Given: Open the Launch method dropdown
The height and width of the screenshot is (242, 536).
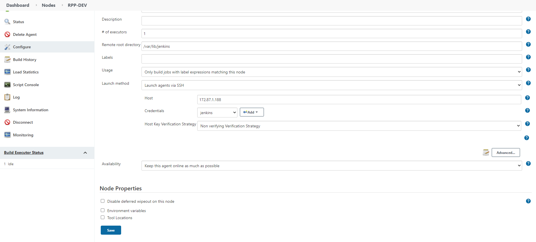Looking at the screenshot, I should point(331,85).
